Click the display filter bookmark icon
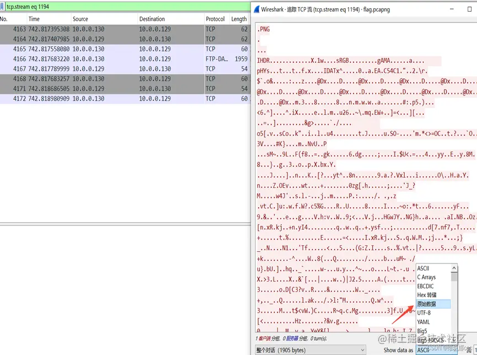The image size is (477, 355). point(2,7)
